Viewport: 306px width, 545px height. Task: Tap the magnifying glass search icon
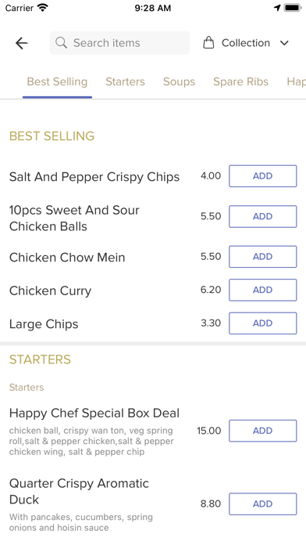pos(62,43)
